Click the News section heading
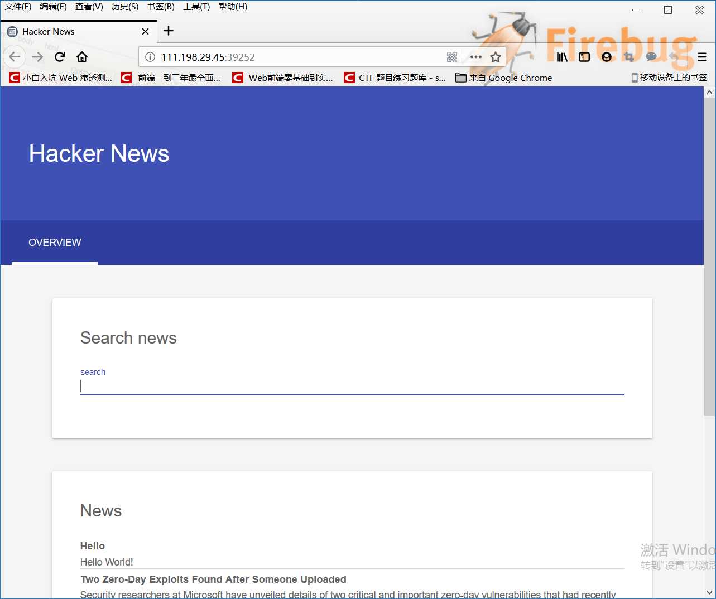Image resolution: width=716 pixels, height=599 pixels. [101, 511]
